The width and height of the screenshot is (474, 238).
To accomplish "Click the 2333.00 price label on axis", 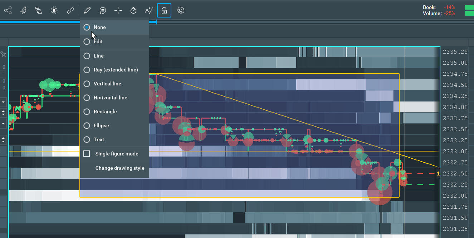I will (x=455, y=152).
